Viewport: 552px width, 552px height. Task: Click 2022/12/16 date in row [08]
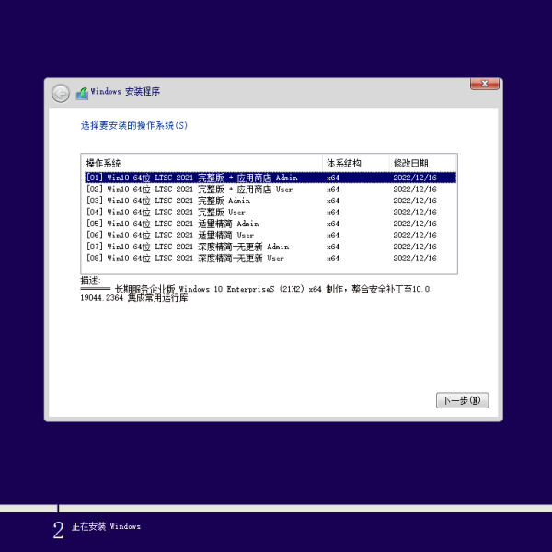(415, 258)
